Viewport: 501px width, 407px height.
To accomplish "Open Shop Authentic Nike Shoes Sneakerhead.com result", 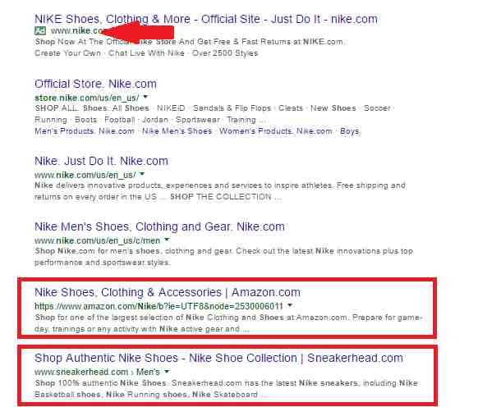I will point(218,358).
